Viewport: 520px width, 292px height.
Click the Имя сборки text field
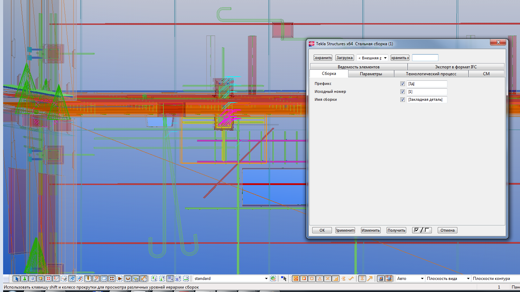coord(427,100)
